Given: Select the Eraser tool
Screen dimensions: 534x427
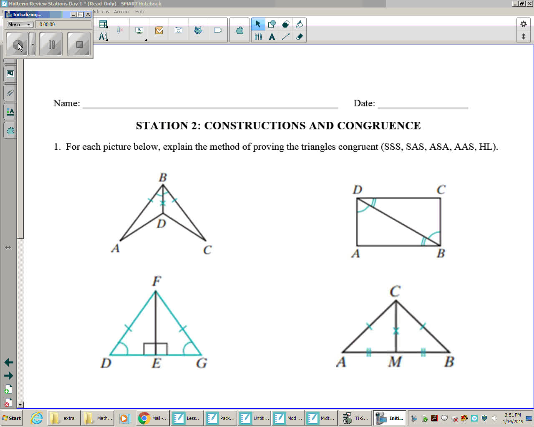Looking at the screenshot, I should 300,37.
